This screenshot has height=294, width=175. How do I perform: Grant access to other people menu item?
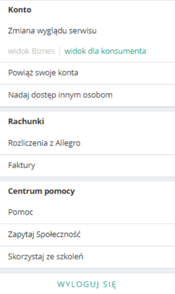point(87,95)
